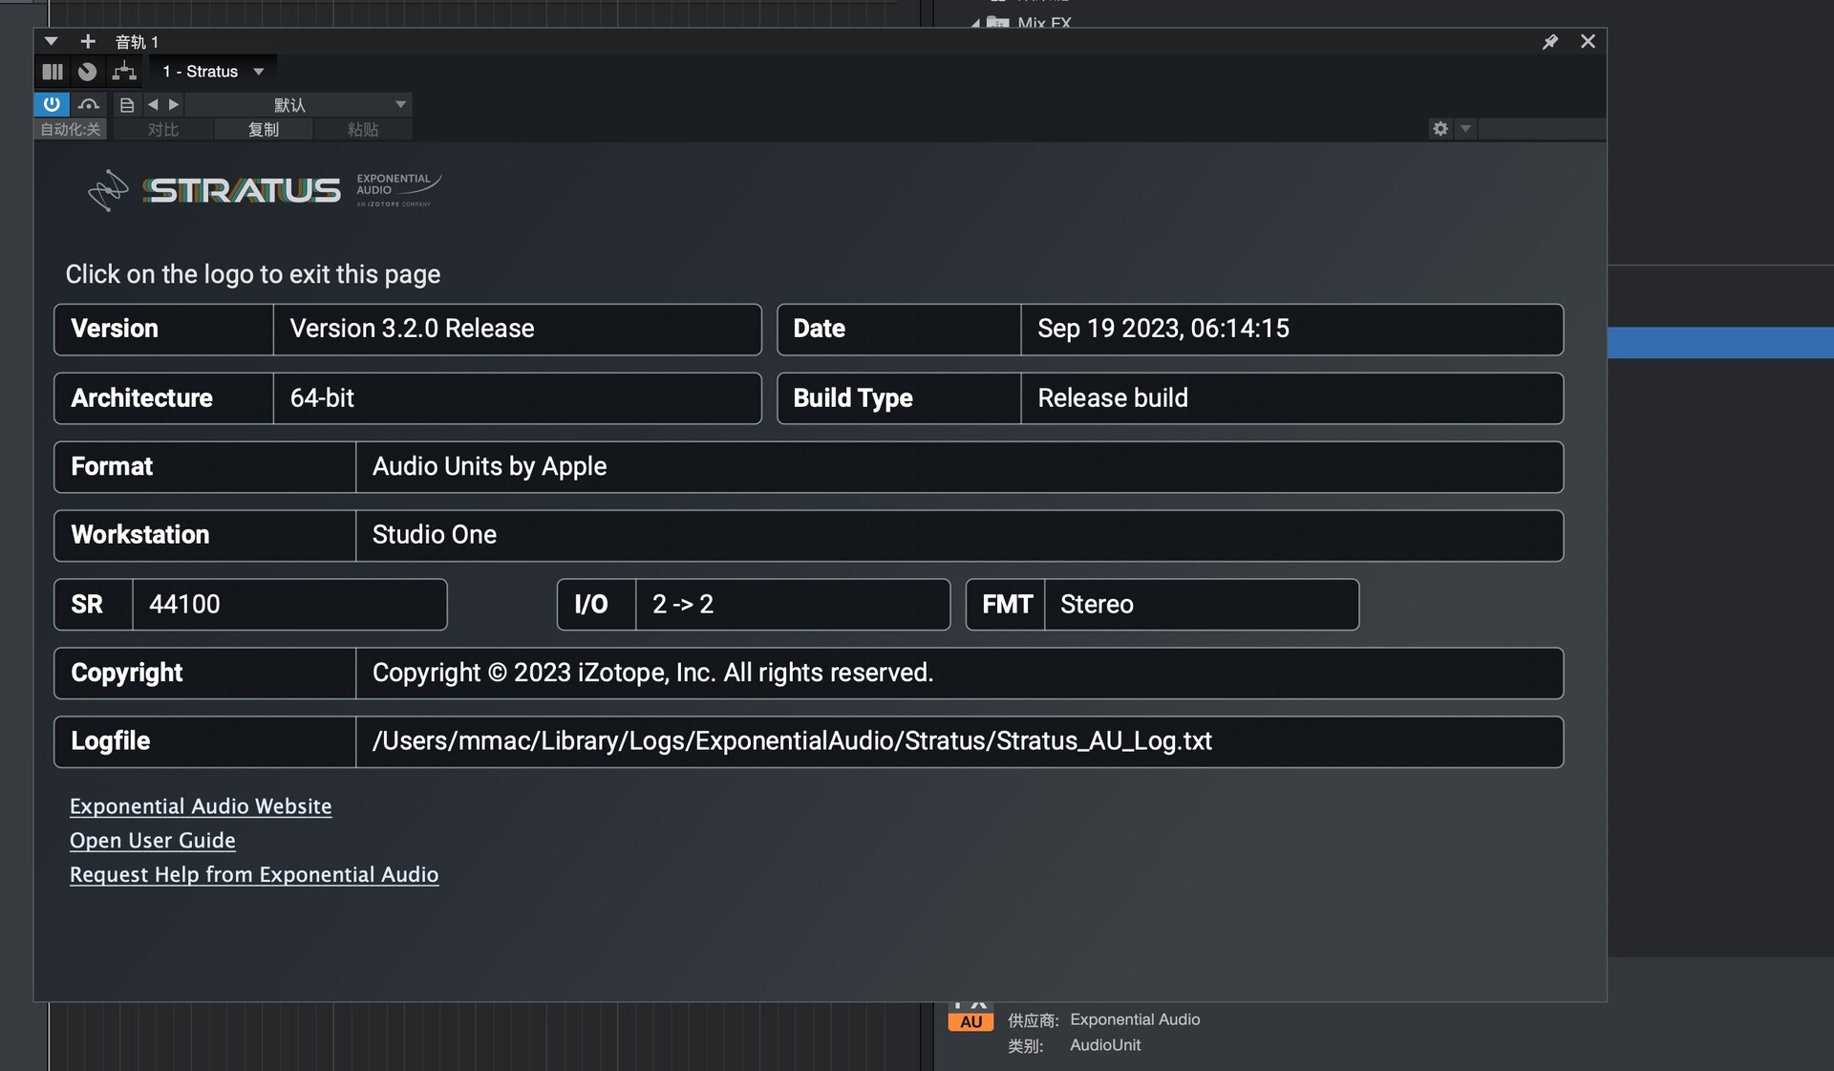This screenshot has width=1834, height=1071.
Task: Go to the next preset arrow
Action: 174,104
